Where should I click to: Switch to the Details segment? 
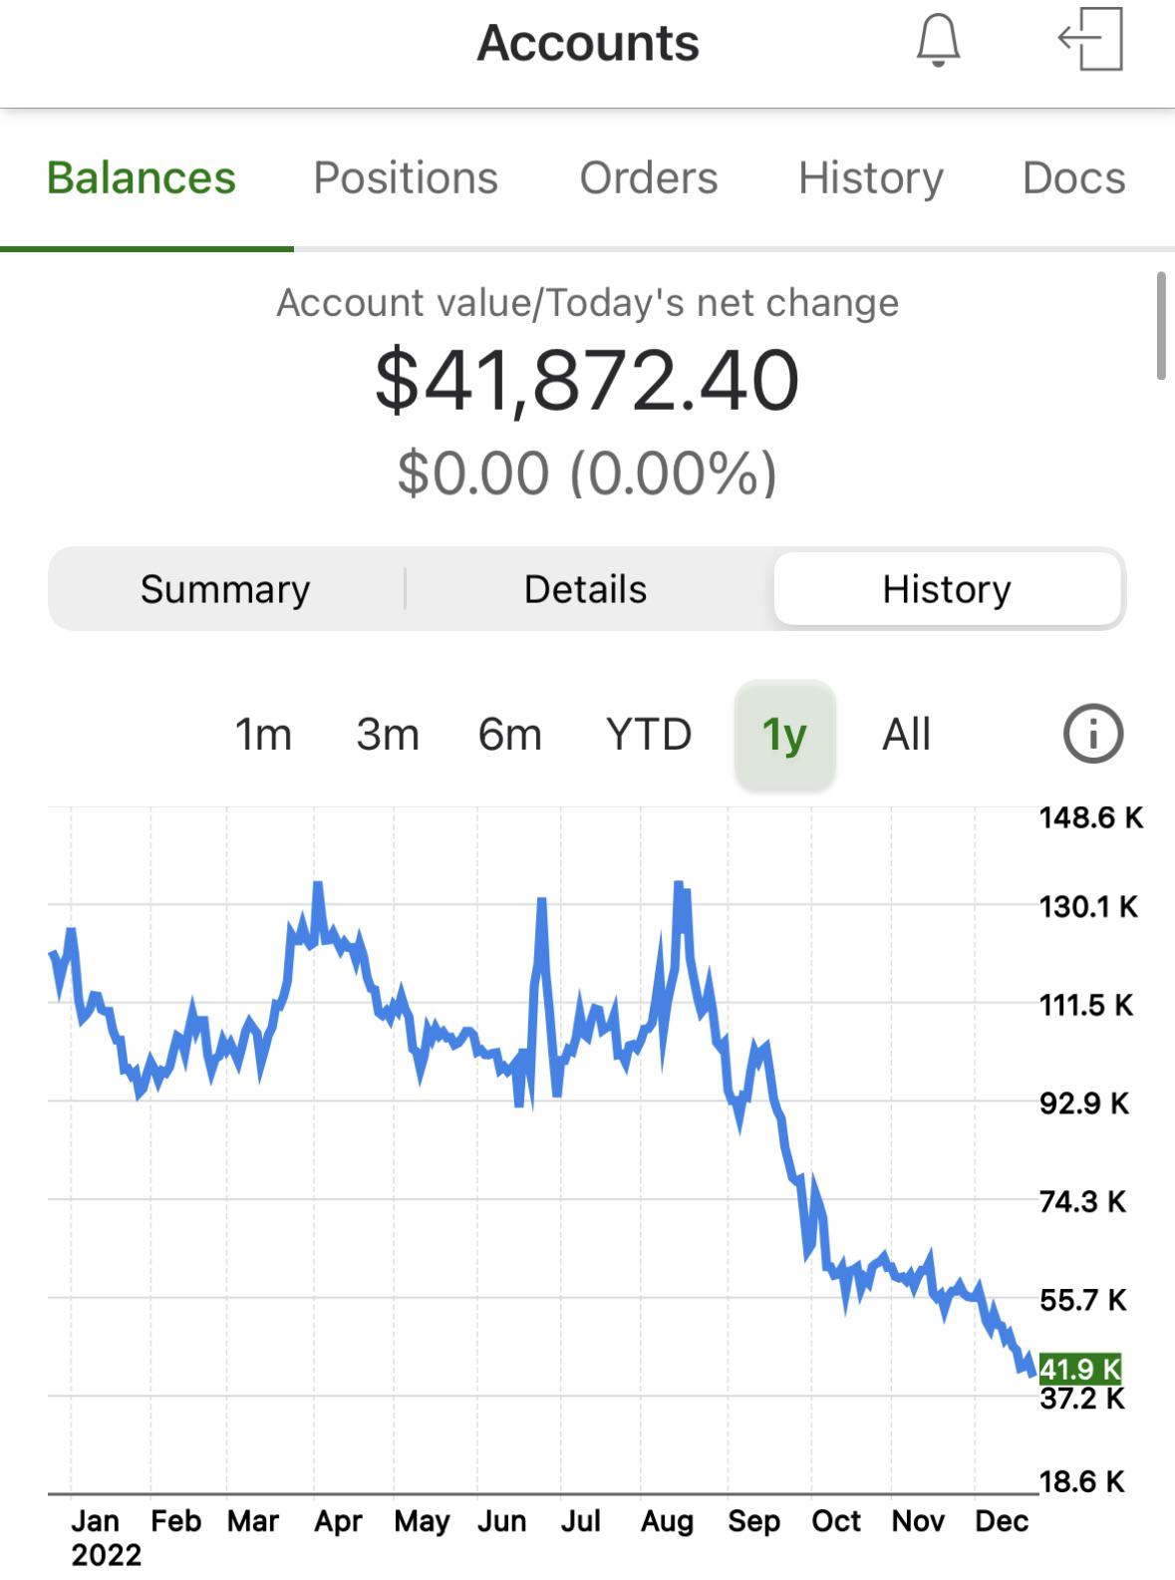[x=586, y=589]
